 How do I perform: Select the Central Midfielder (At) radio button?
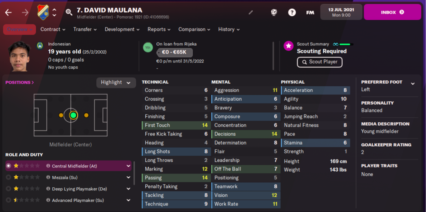click(x=9, y=166)
